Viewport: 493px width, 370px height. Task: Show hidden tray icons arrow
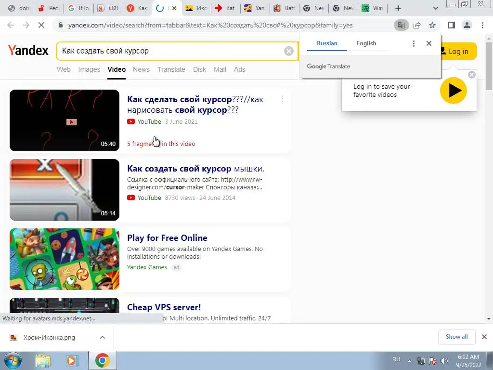pyautogui.click(x=409, y=361)
